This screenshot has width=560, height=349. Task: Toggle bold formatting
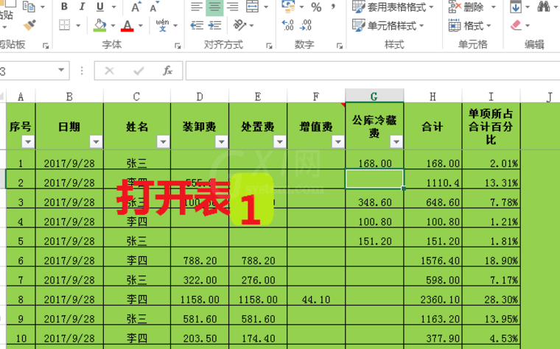point(65,7)
